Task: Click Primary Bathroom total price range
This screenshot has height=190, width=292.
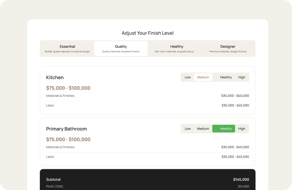Action: pos(68,139)
